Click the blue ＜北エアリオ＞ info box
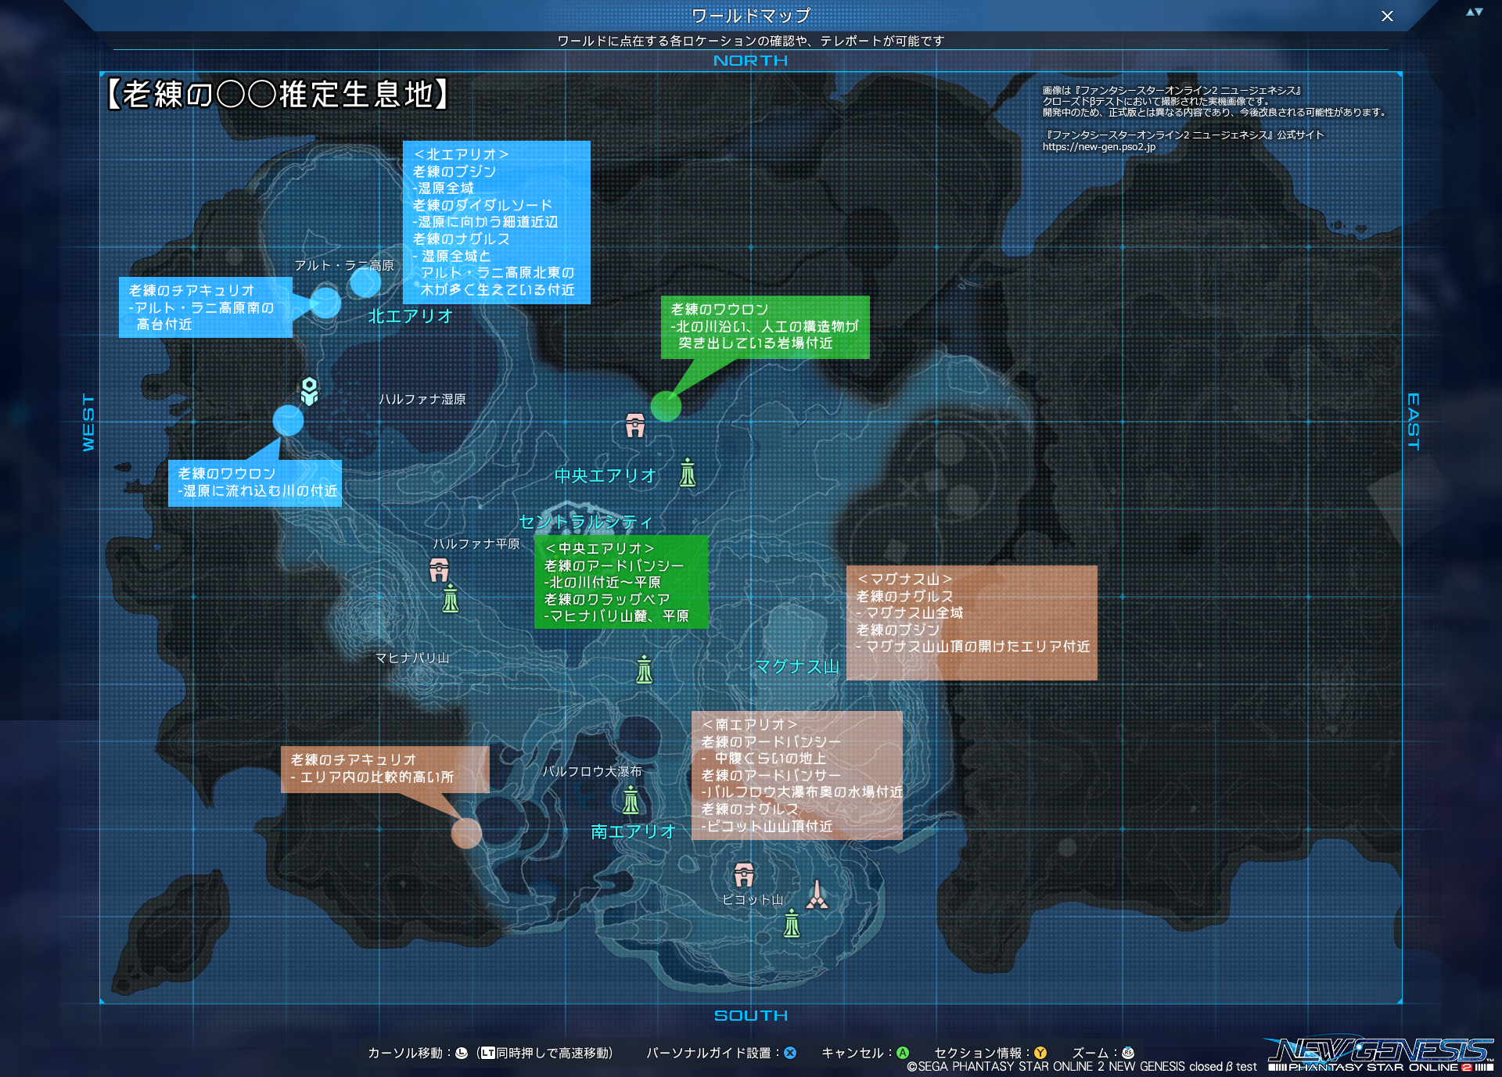 point(497,222)
